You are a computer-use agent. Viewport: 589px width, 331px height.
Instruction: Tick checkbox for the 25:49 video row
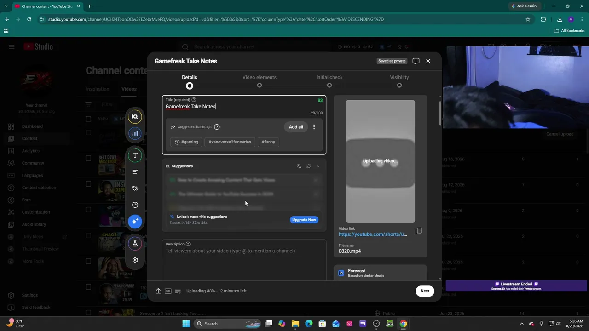[x=88, y=287]
